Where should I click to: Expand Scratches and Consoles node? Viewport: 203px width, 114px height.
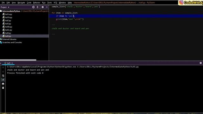pyautogui.click(x=12, y=42)
